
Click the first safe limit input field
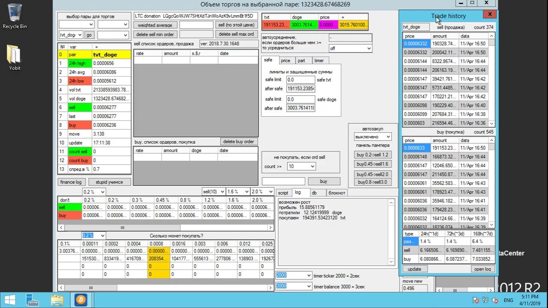[x=301, y=80]
